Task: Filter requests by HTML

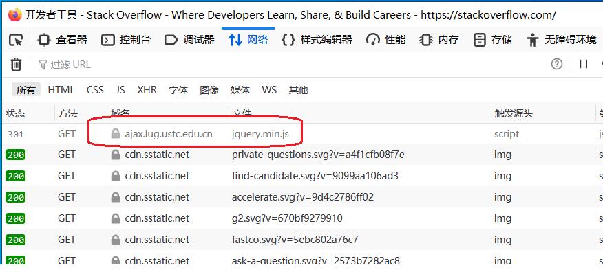Action: (x=61, y=90)
